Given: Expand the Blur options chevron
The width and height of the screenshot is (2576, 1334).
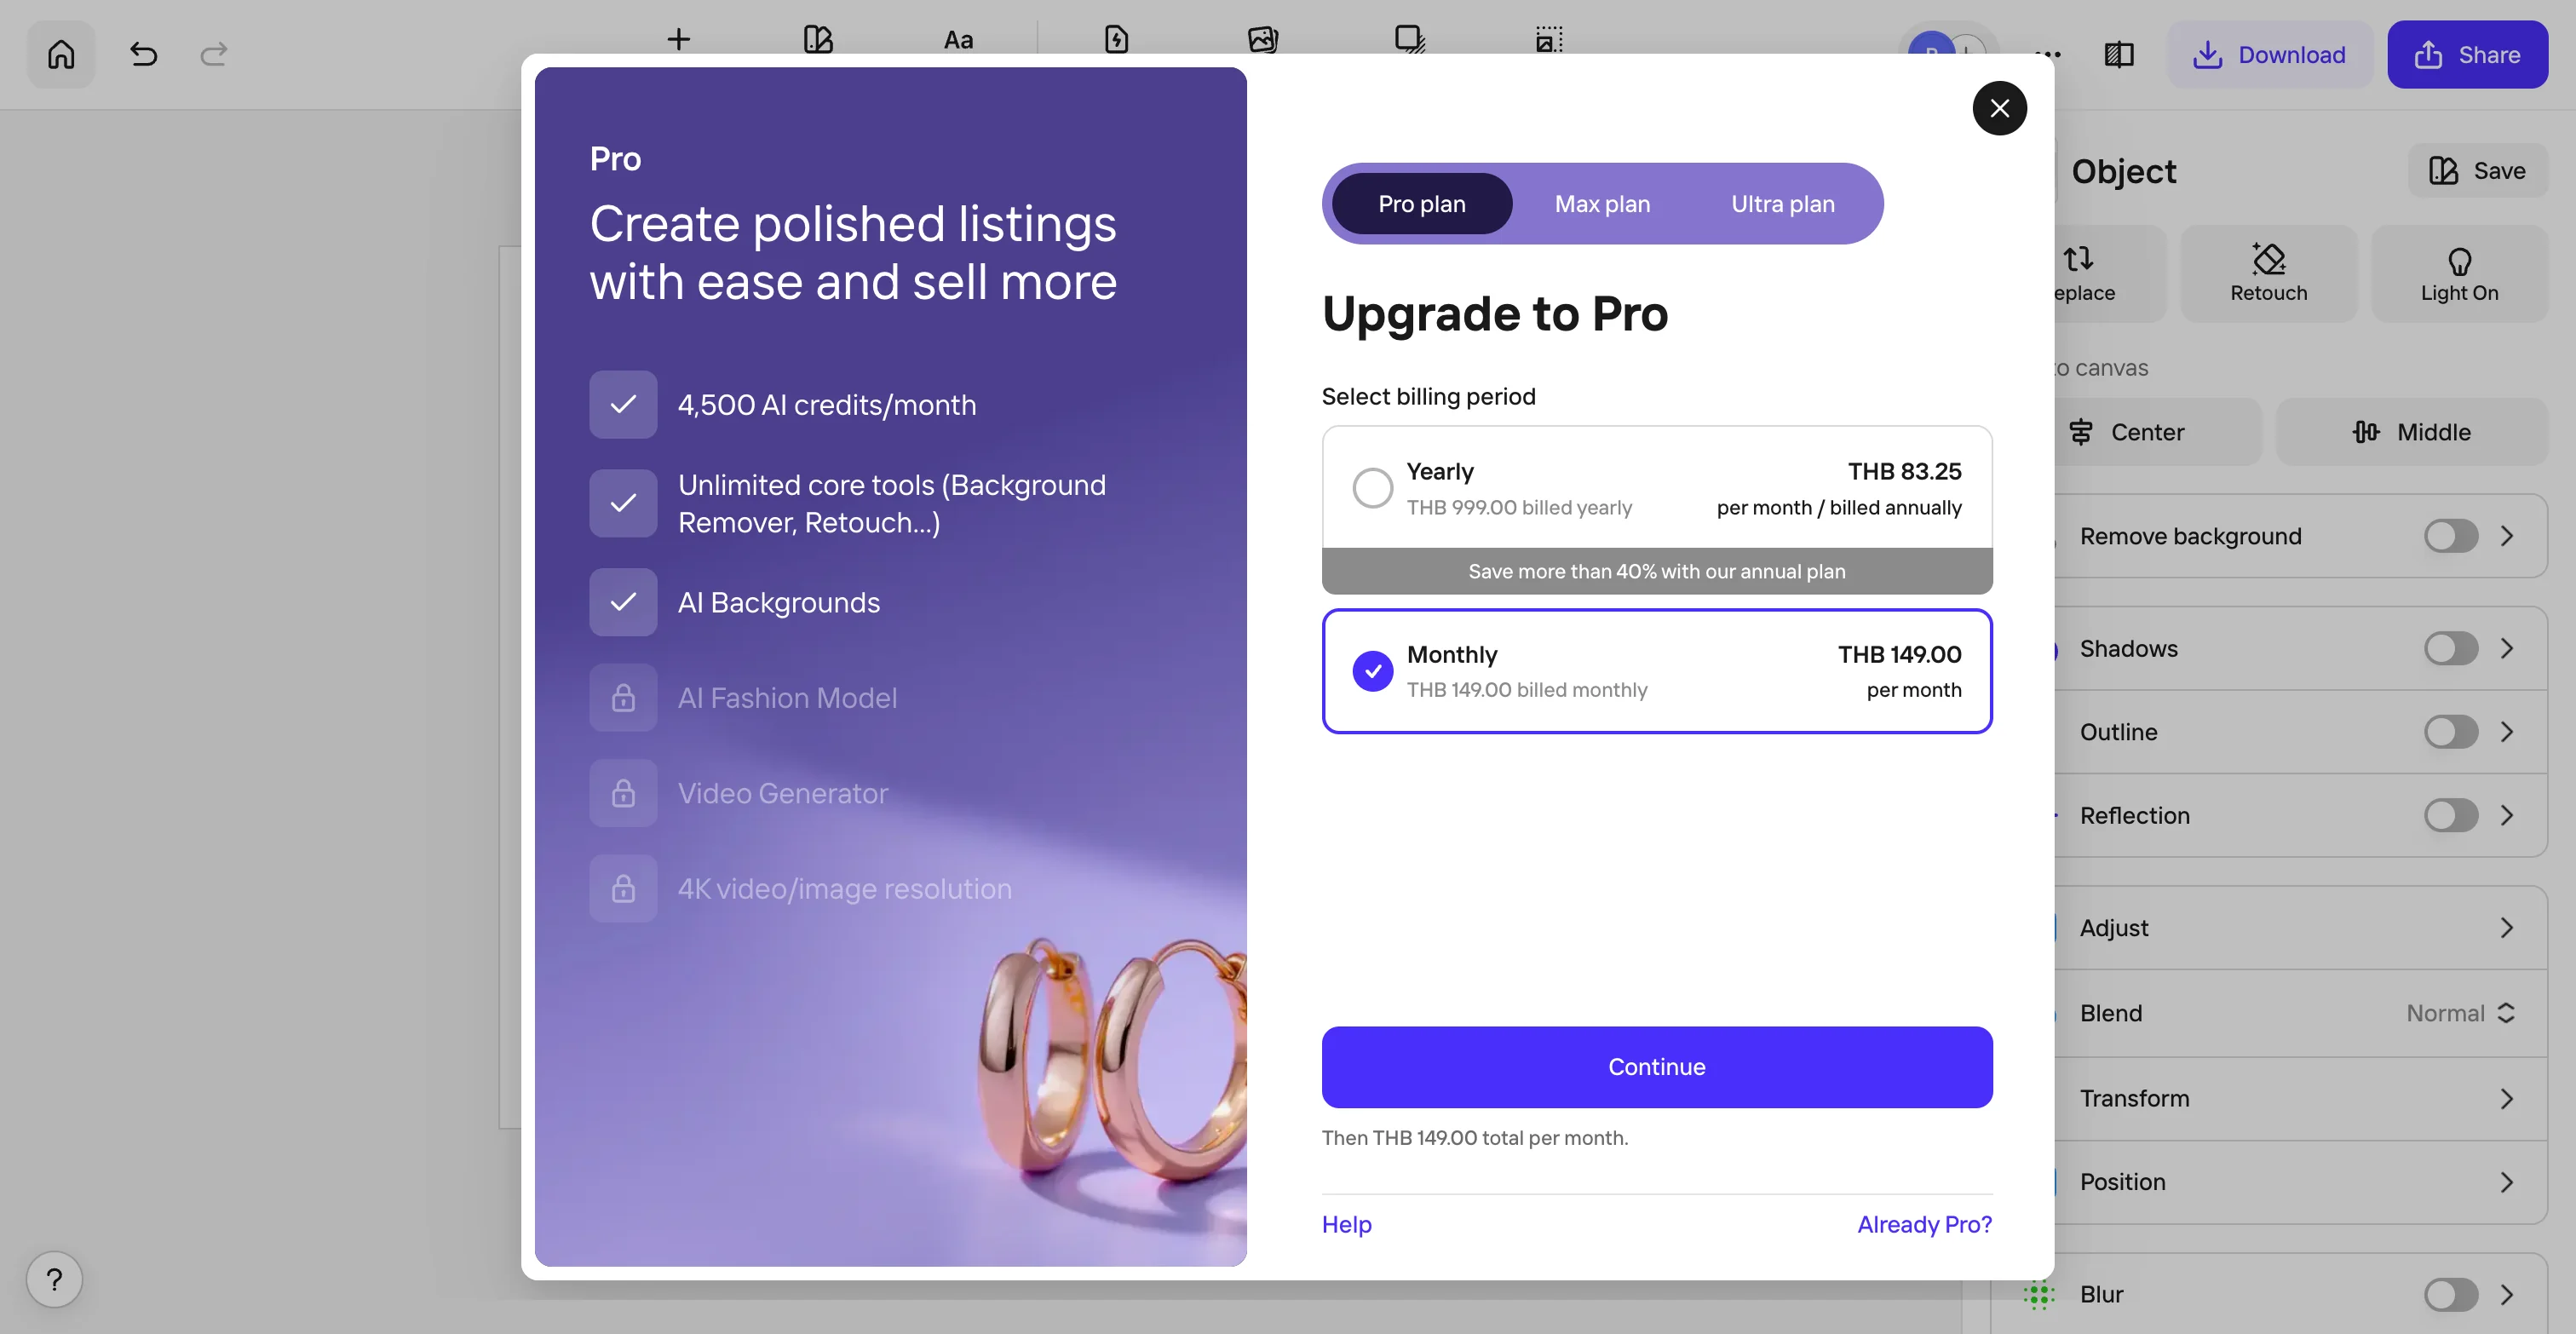Looking at the screenshot, I should tap(2506, 1294).
